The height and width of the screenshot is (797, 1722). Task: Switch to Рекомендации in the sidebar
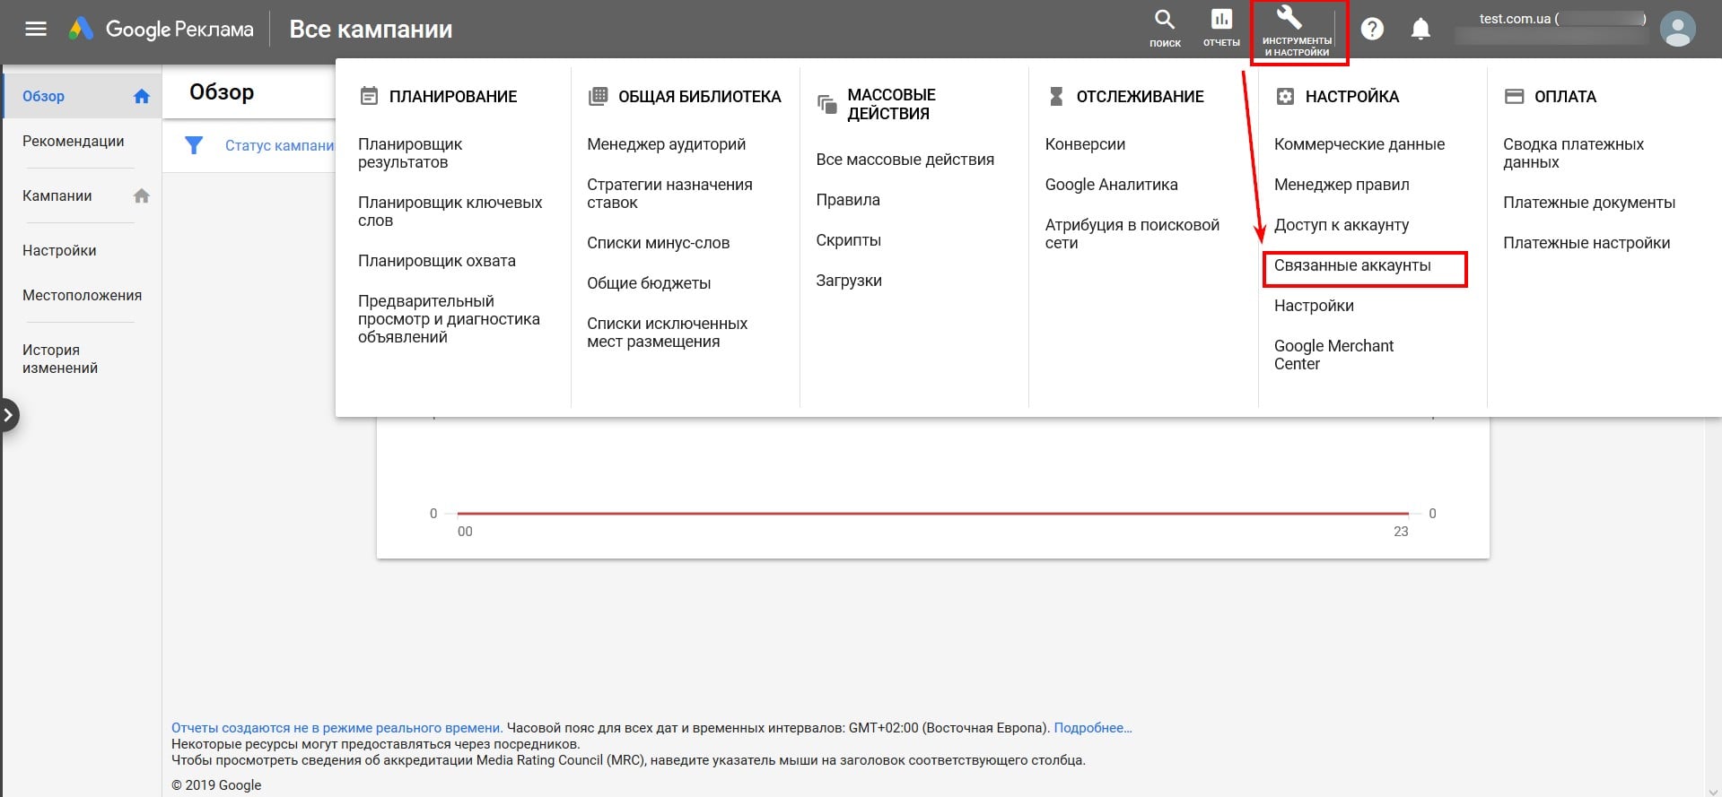[74, 142]
